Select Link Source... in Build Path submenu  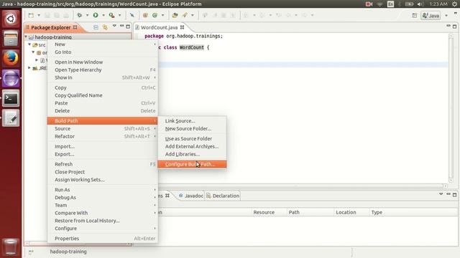click(192, 121)
